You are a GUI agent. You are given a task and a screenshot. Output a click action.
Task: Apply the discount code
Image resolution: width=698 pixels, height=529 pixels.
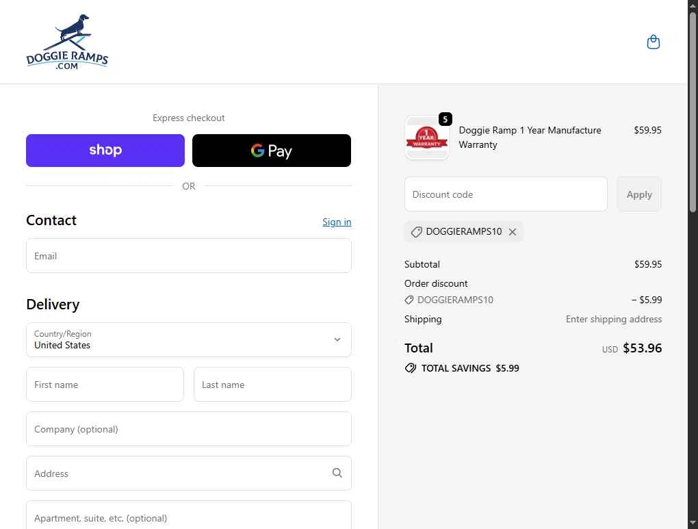click(x=638, y=194)
